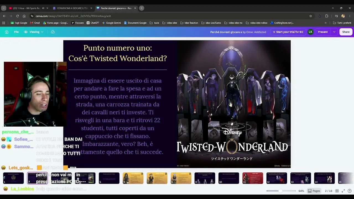Image resolution: width=354 pixels, height=199 pixels.
Task: Open grid view of pages
Action: pyautogui.click(x=337, y=191)
